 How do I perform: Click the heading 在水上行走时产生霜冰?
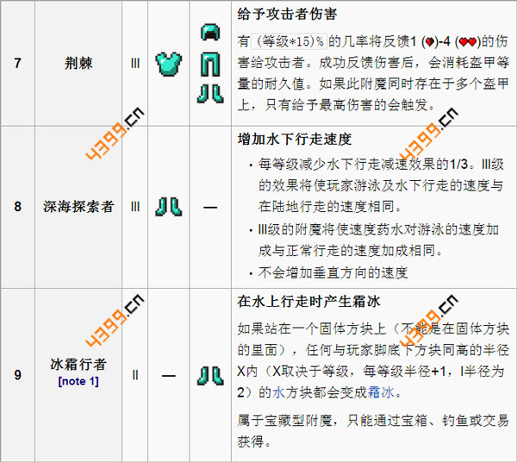[308, 302]
